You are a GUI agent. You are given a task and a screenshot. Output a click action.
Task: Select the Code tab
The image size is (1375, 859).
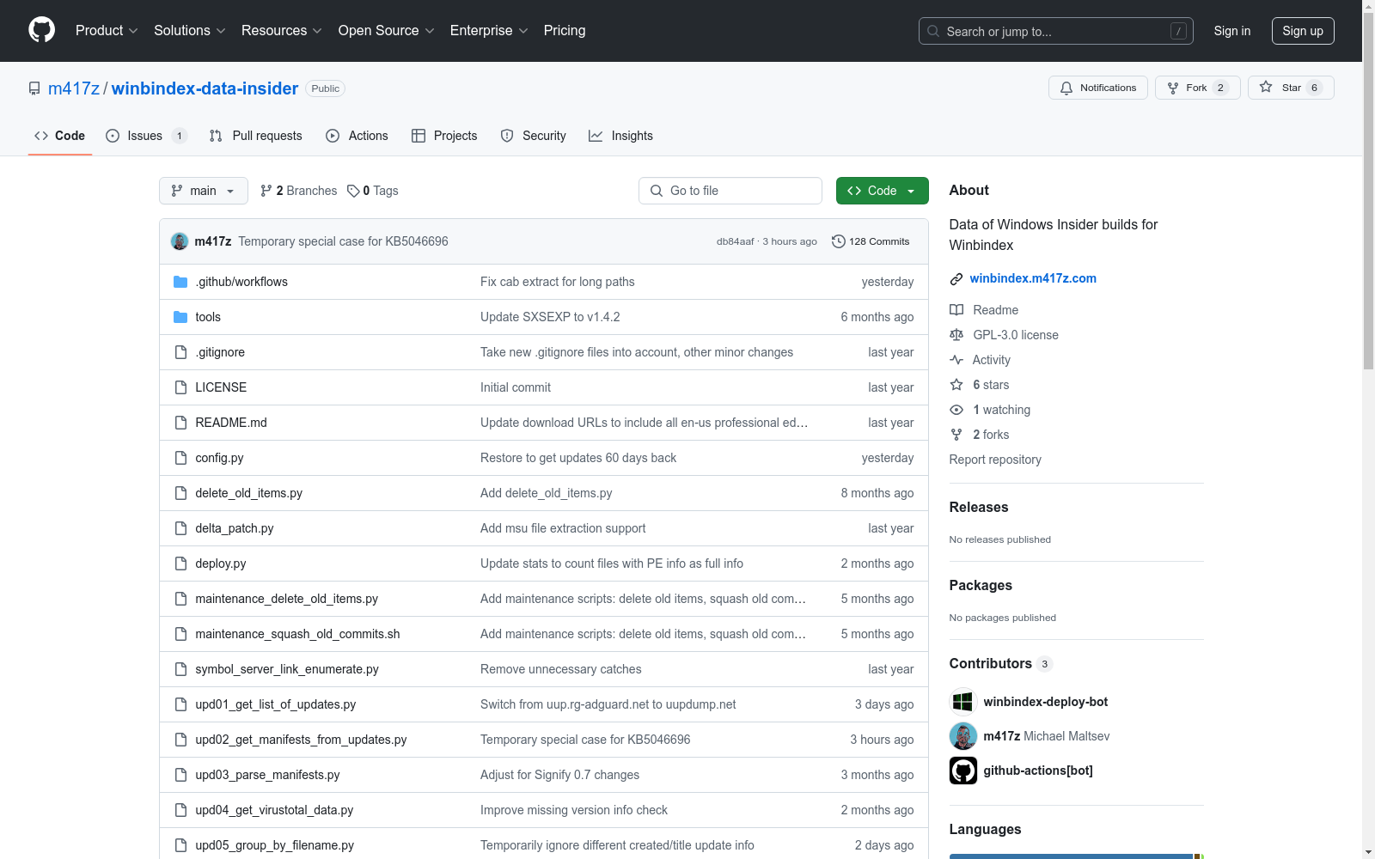[60, 136]
